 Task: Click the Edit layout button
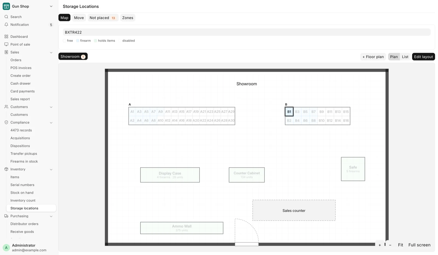pos(423,57)
